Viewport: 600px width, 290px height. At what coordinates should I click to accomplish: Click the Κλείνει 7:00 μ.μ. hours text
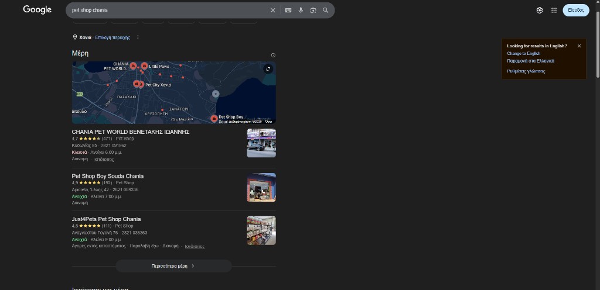pyautogui.click(x=106, y=196)
